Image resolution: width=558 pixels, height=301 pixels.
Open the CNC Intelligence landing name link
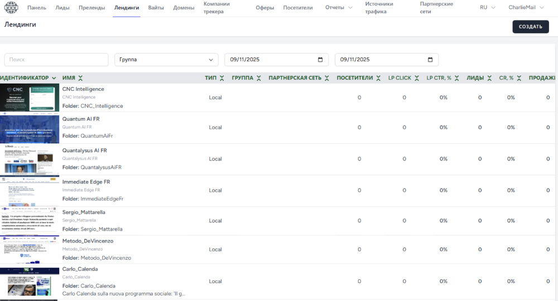(83, 89)
